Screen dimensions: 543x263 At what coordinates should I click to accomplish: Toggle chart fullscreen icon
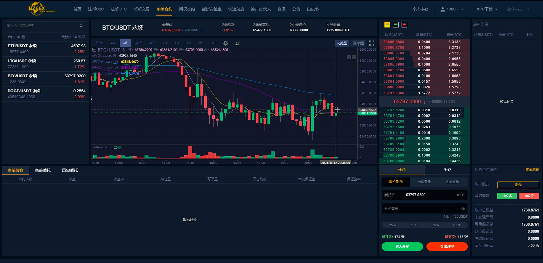[372, 43]
